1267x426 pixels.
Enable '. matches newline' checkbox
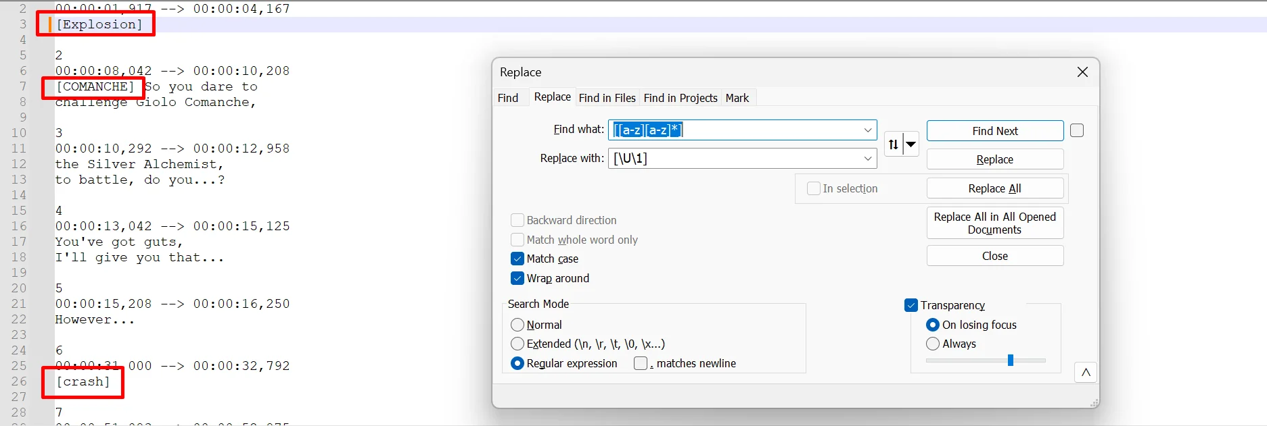641,363
